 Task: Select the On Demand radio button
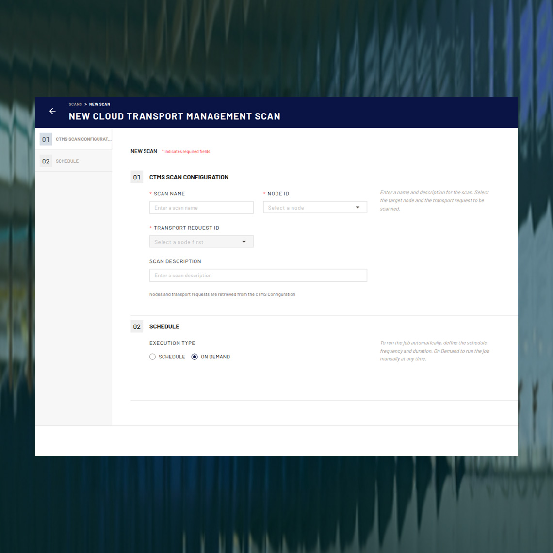pyautogui.click(x=195, y=357)
